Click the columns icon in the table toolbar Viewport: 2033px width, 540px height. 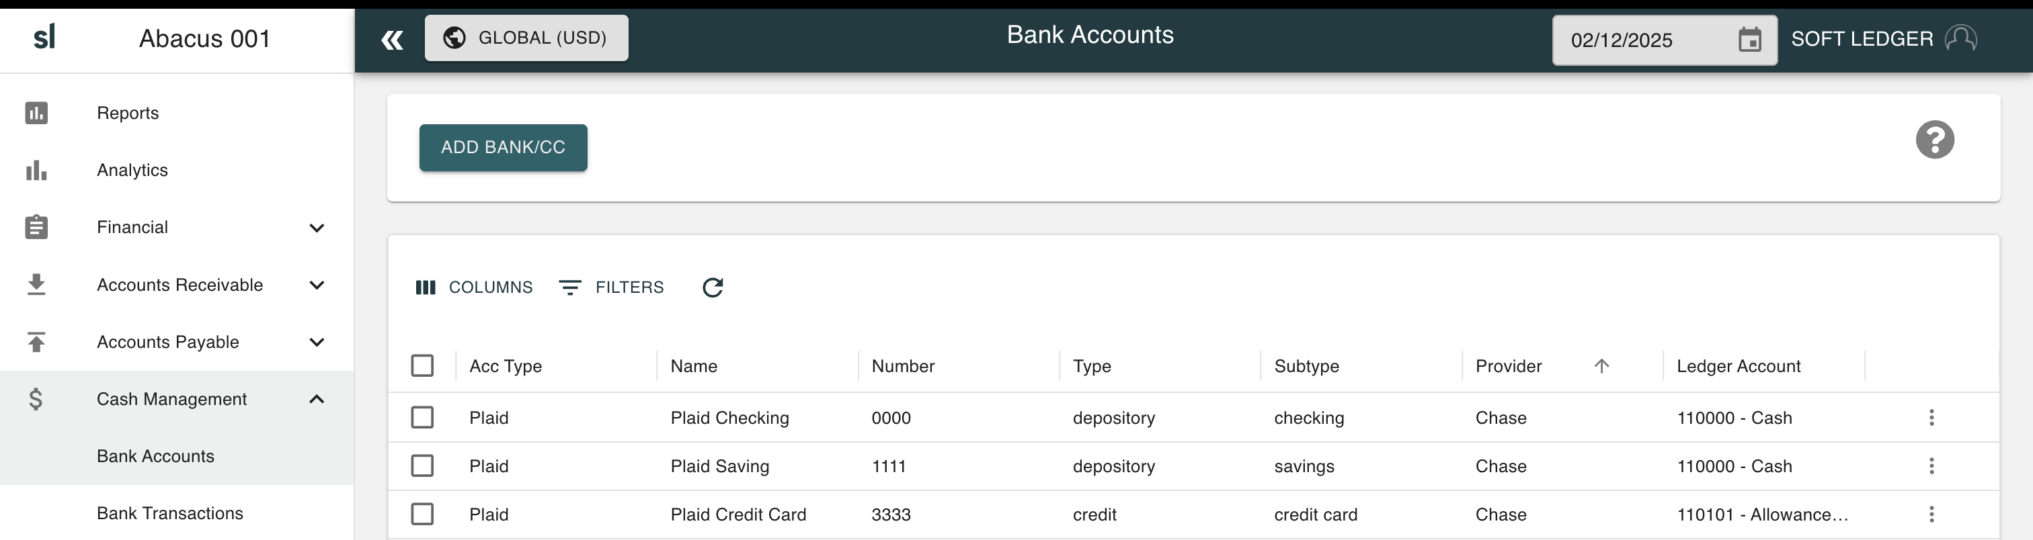pos(426,287)
